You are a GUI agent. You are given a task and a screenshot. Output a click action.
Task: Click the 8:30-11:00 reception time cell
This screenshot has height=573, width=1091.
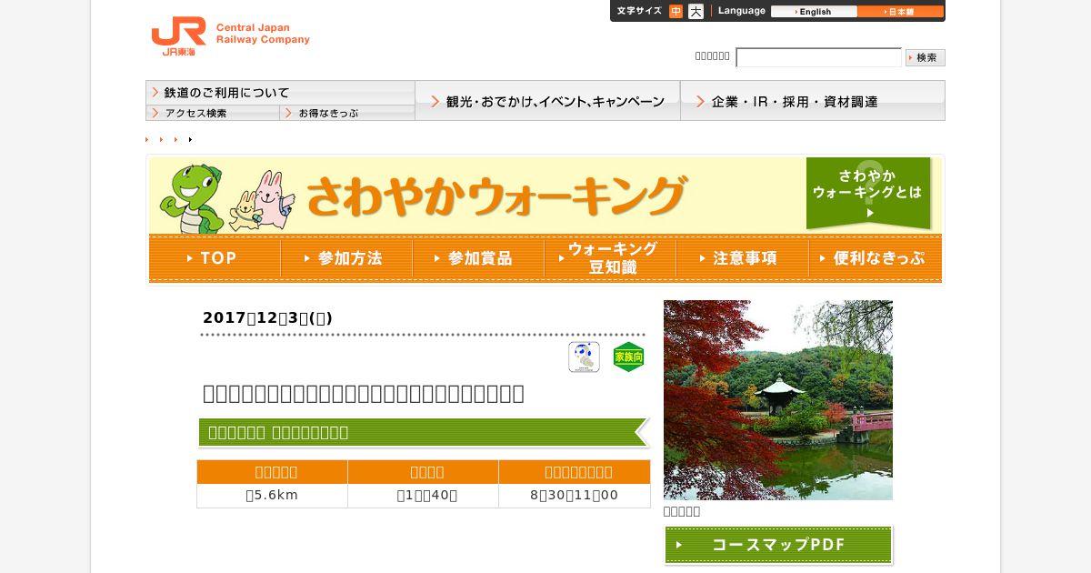[574, 496]
